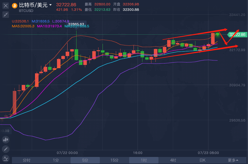The height and width of the screenshot is (164, 248).
Task: Open the indicators line icon
Action: (6, 158)
